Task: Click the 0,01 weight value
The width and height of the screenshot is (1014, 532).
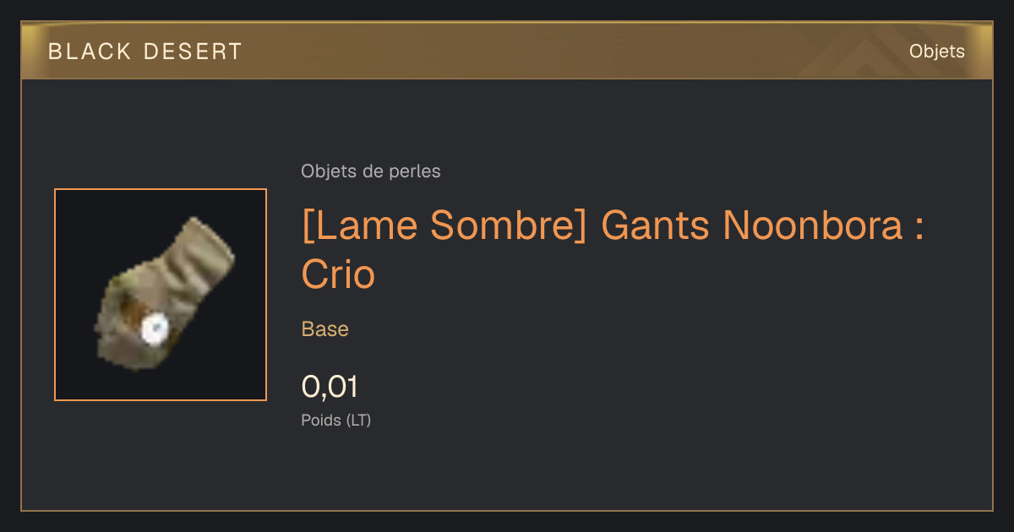Action: coord(330,387)
